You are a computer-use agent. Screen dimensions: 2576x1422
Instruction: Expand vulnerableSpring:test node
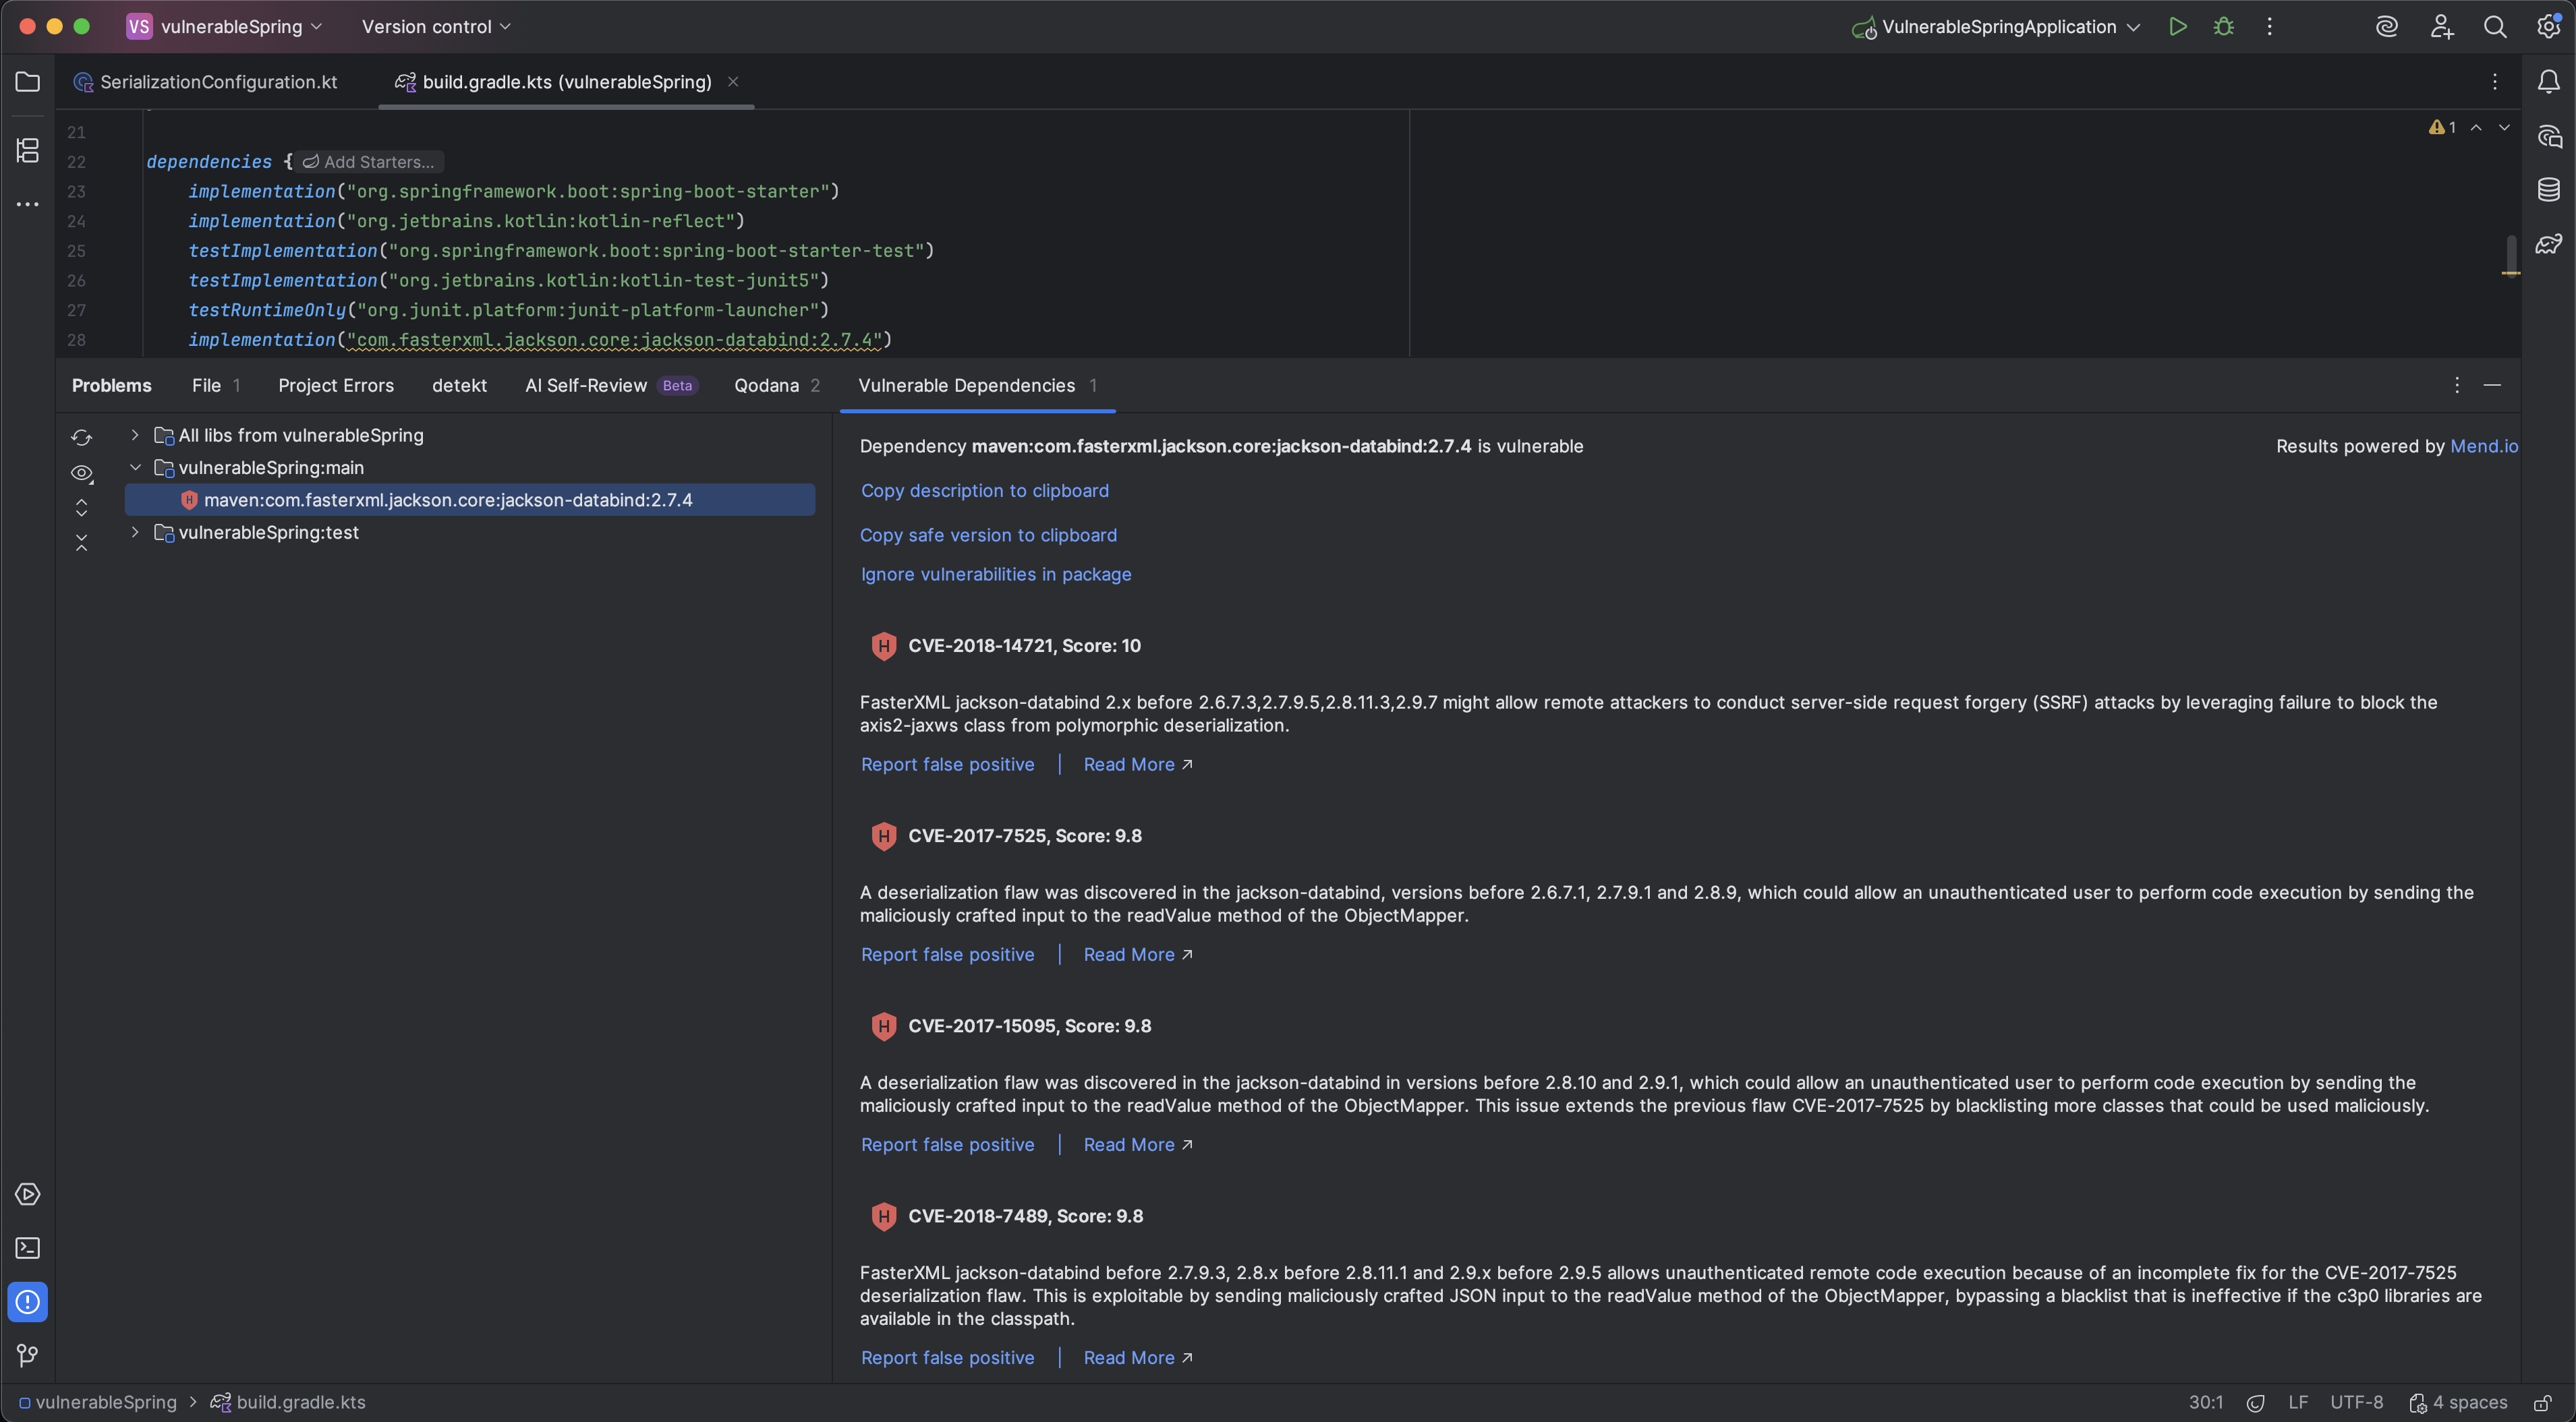click(x=135, y=533)
